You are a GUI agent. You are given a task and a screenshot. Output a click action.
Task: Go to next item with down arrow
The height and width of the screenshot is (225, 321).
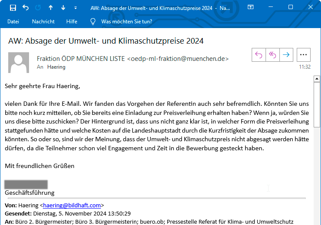coord(63,8)
